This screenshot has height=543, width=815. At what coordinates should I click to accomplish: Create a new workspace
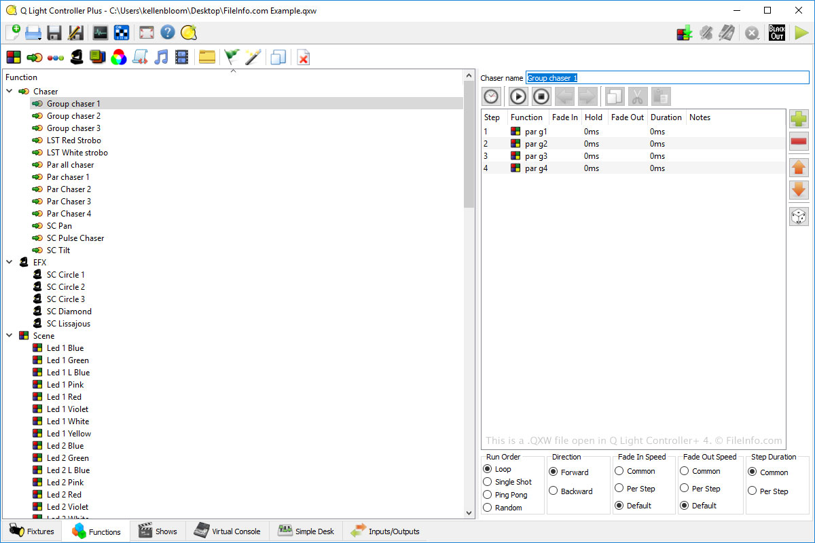[x=13, y=33]
